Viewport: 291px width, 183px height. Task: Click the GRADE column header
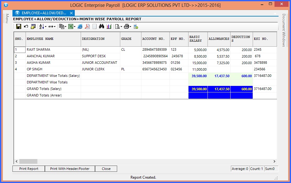[x=131, y=39]
